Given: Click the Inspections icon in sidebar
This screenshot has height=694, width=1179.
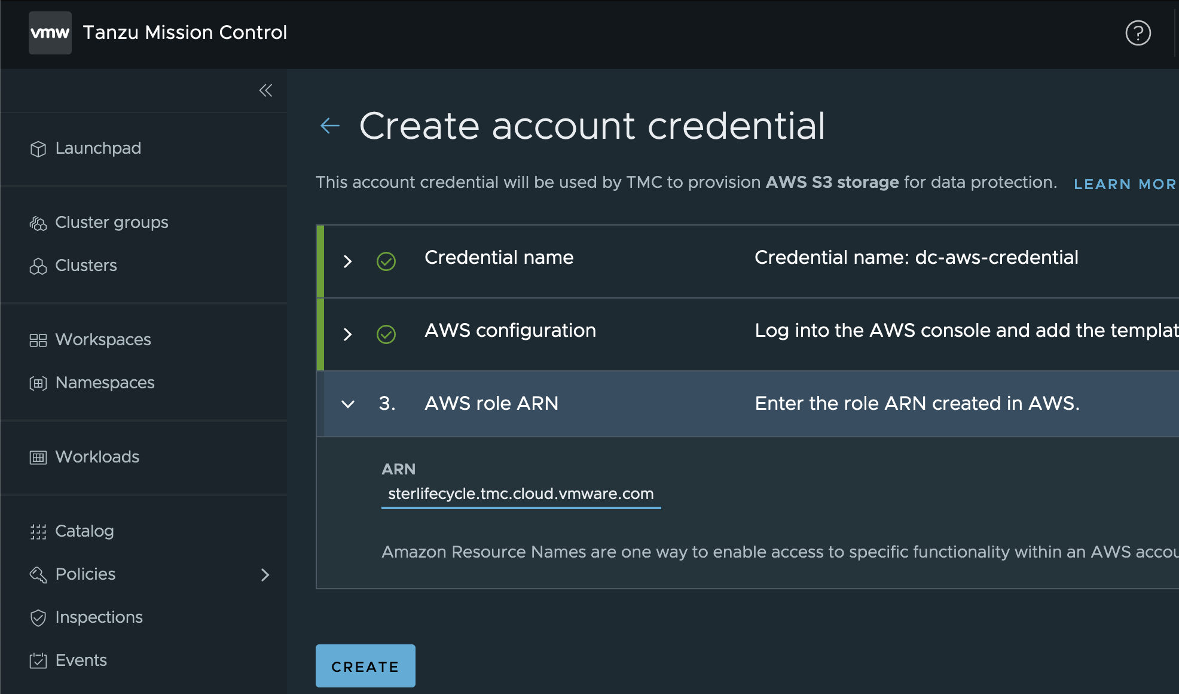Looking at the screenshot, I should pos(39,616).
